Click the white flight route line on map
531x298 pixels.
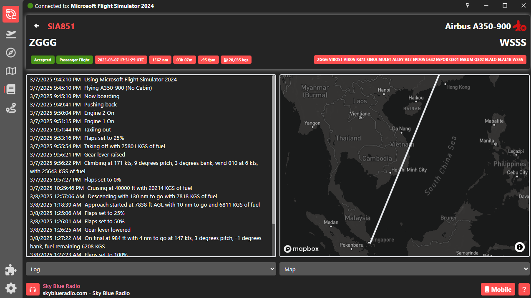[x=404, y=159]
